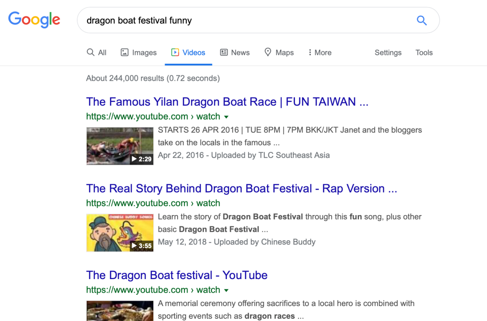The height and width of the screenshot is (321, 487).
Task: Expand dropdown arrow beside first YouTube URL
Action: (226, 117)
